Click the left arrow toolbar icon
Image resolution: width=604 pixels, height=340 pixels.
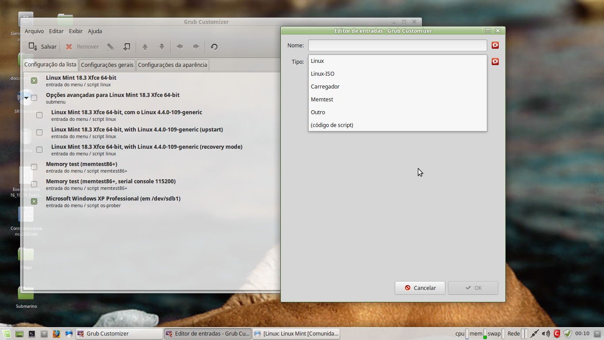tap(180, 46)
